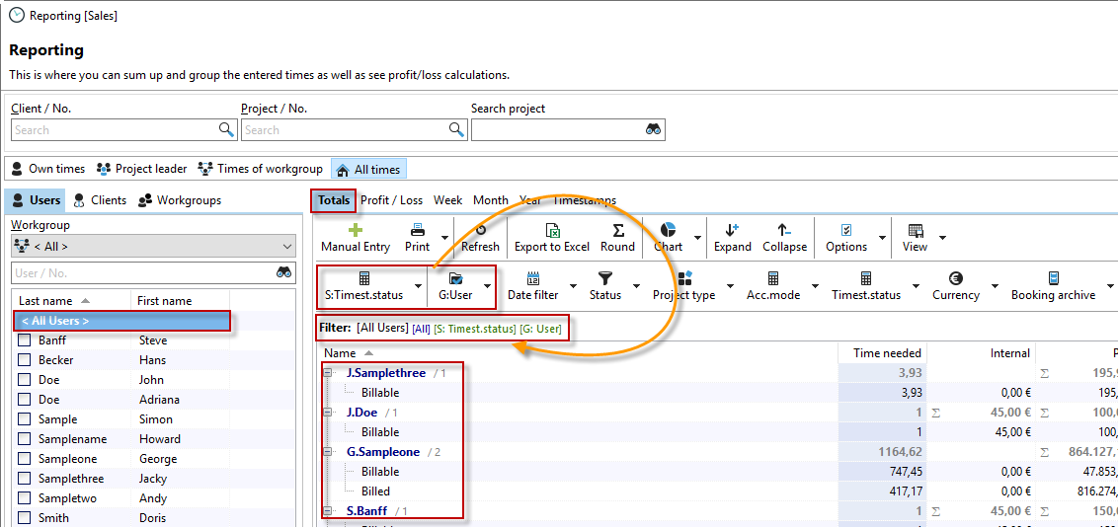Collapse the J.Samplethree tree node

tap(328, 373)
